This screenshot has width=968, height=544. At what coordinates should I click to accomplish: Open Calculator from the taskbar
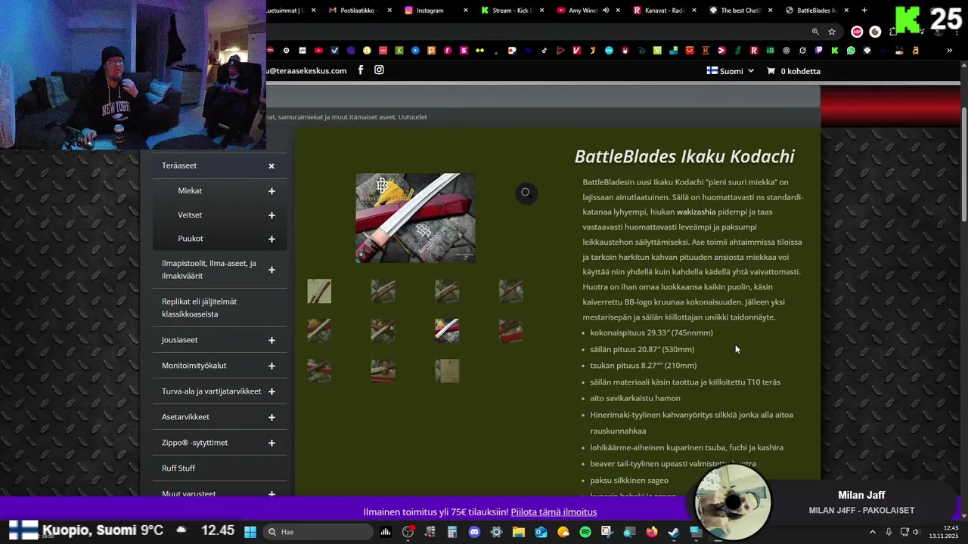point(451,532)
